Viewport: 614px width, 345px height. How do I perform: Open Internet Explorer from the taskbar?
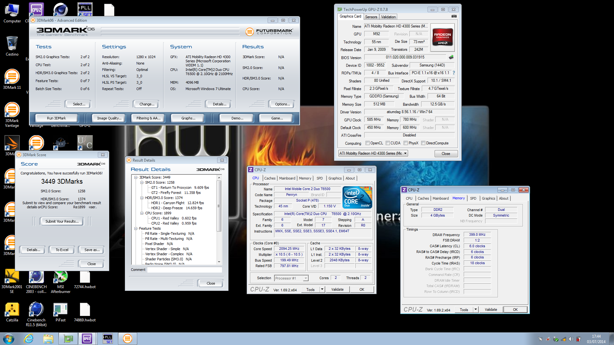tap(29, 339)
